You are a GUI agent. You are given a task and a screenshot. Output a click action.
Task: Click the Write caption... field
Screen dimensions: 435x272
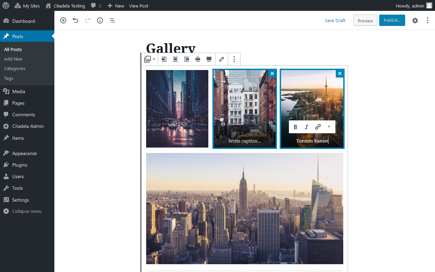(245, 141)
